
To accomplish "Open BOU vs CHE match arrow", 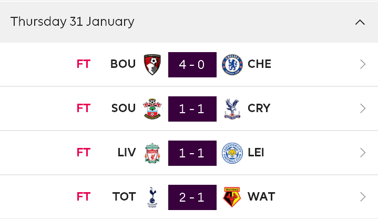I will click(363, 64).
